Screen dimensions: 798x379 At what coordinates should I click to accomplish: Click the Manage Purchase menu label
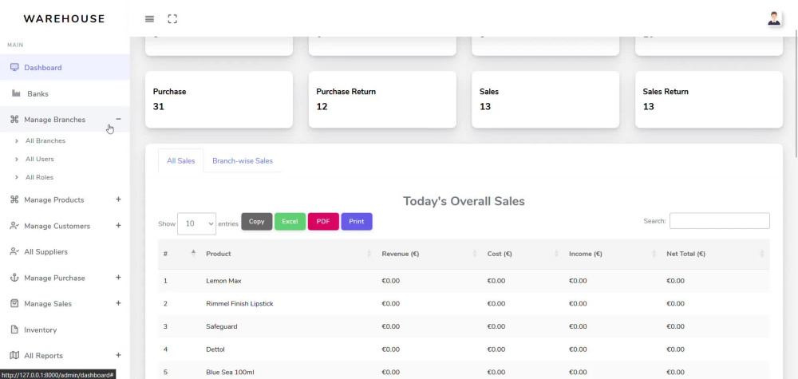(54, 278)
